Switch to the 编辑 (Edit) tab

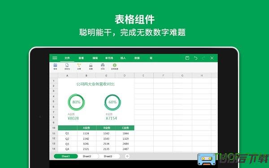95,58
